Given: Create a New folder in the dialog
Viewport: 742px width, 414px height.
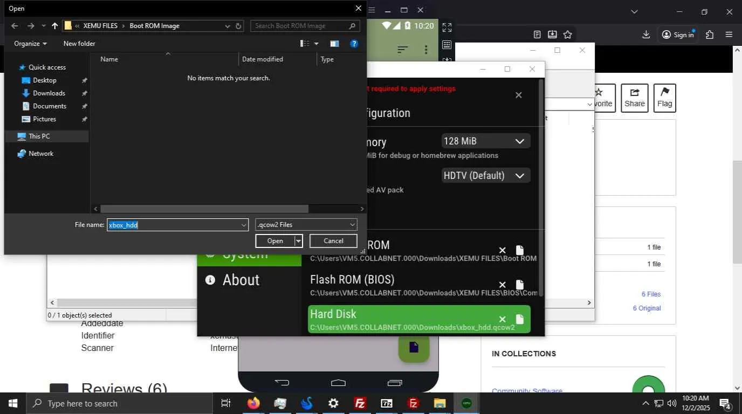Looking at the screenshot, I should pos(79,44).
